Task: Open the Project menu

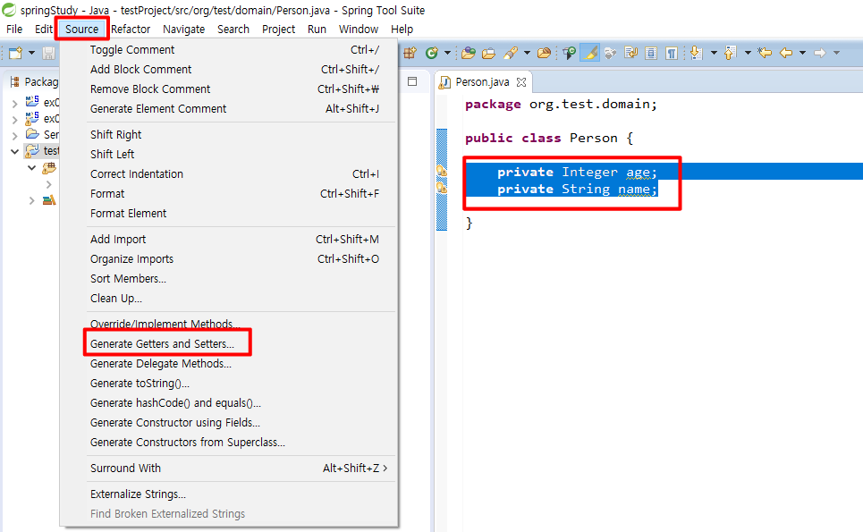Action: point(278,30)
